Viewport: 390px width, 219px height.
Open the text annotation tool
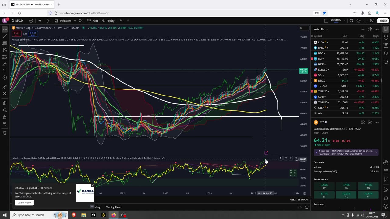[x=5, y=71]
